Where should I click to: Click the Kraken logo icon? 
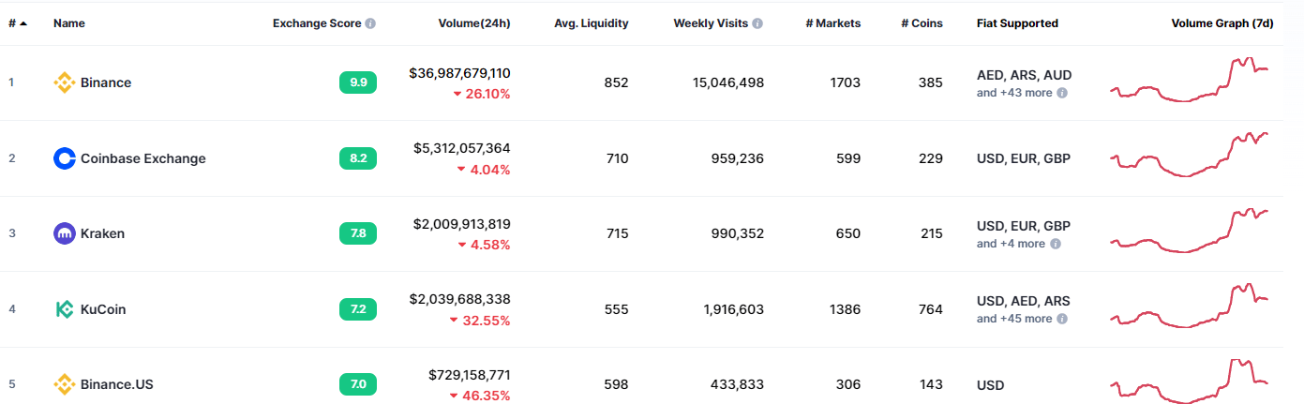[x=64, y=233]
